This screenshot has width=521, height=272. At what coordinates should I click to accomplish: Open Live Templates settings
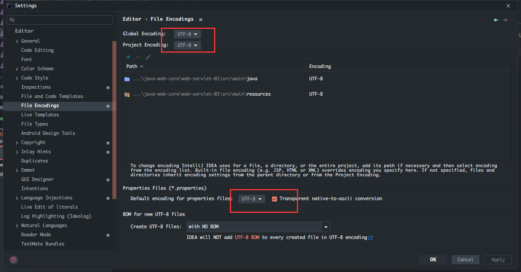click(x=40, y=114)
